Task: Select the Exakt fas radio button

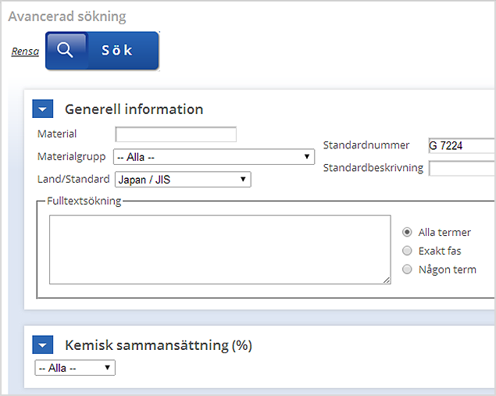Action: click(x=407, y=251)
